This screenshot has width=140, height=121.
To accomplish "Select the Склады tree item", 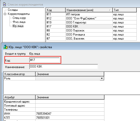I will click(13, 10).
